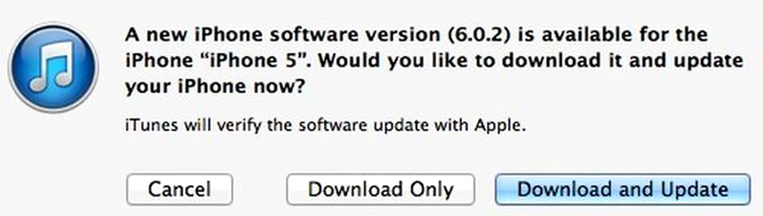Click the bold word "available" in heading
Viewport: 763px width, 216px height.
pos(586,35)
